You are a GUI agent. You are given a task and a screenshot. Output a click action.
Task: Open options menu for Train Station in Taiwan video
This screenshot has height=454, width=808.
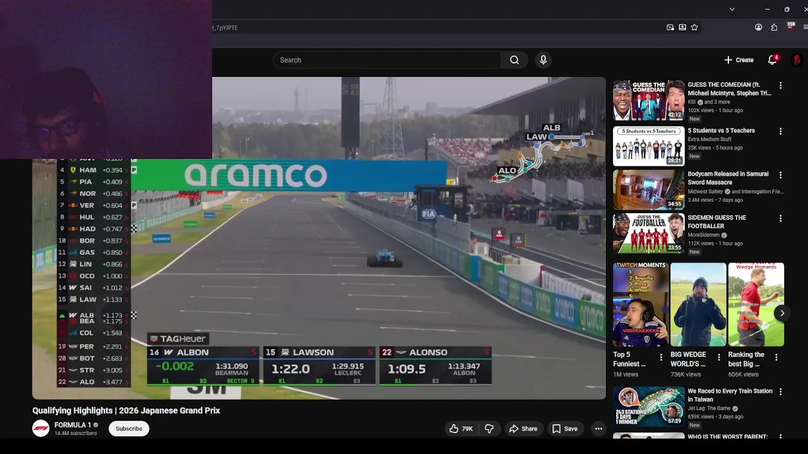[780, 392]
